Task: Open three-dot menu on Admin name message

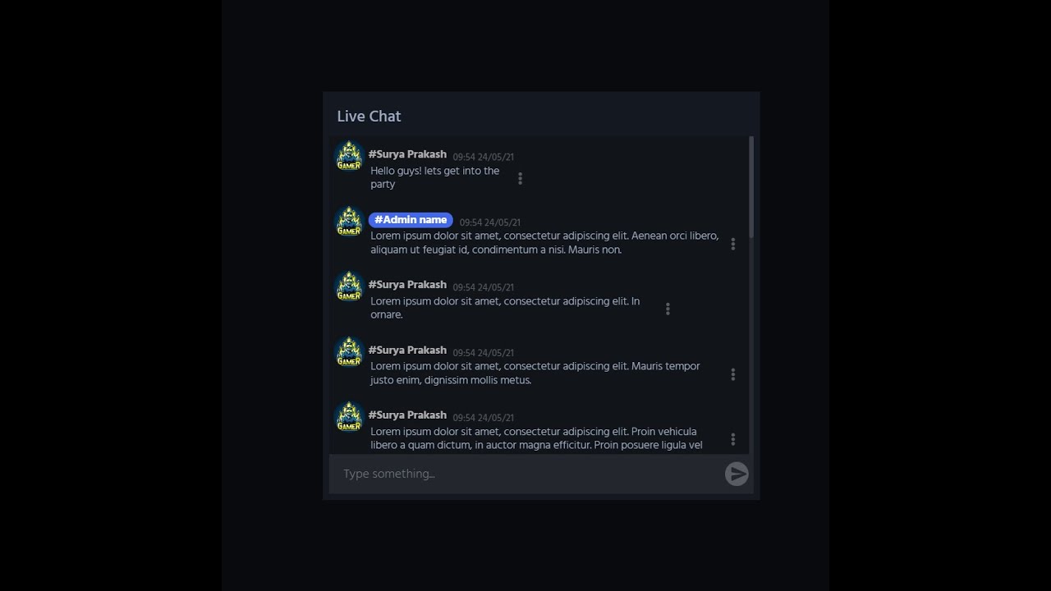Action: click(732, 244)
